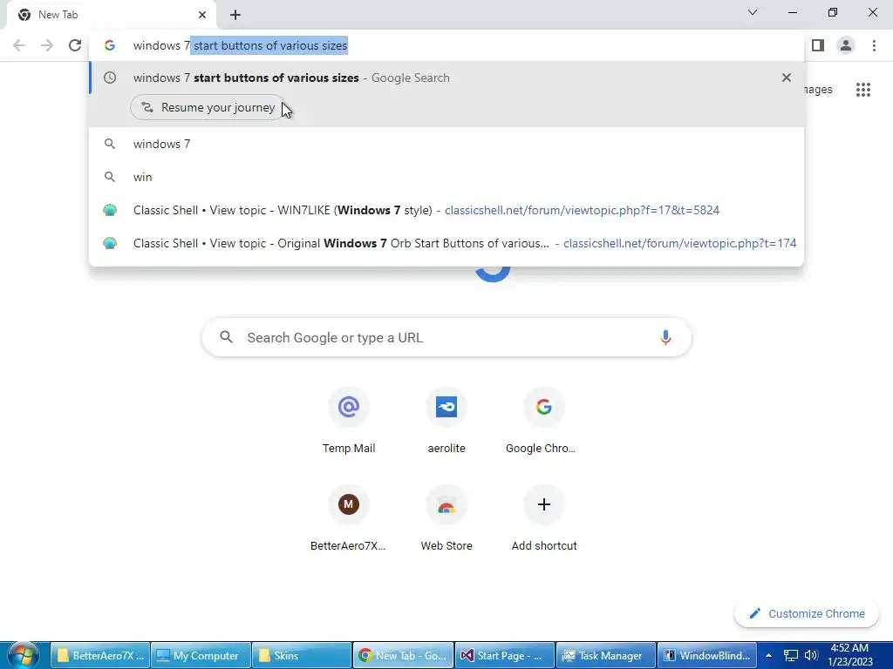Open the Temp Mail shortcut
The width and height of the screenshot is (893, 669).
pos(349,421)
